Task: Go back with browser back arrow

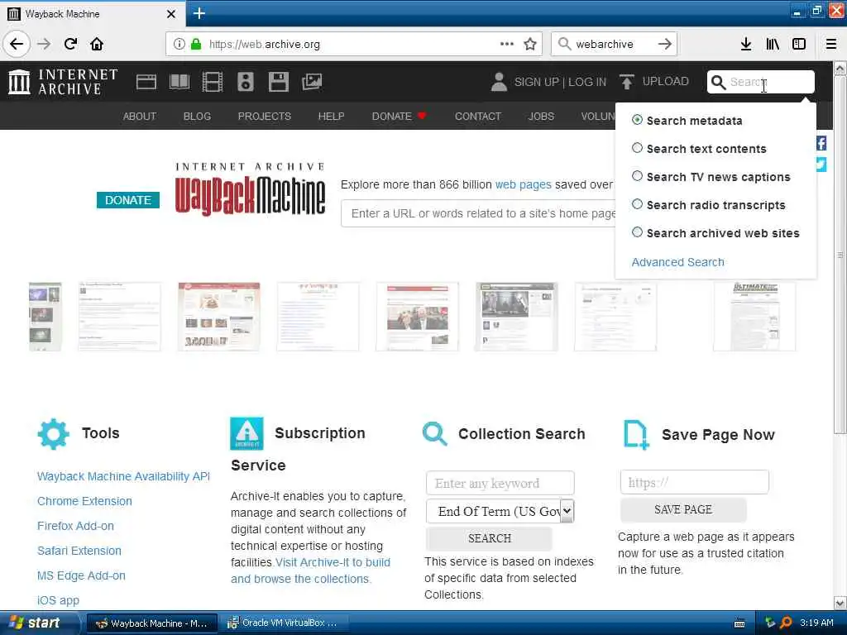Action: coord(17,44)
